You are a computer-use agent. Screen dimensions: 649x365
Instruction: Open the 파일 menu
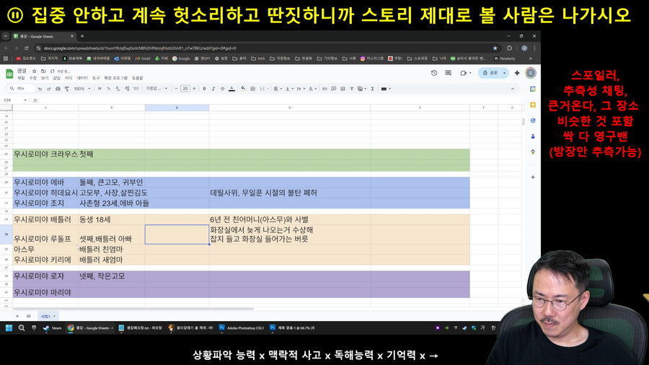21,78
